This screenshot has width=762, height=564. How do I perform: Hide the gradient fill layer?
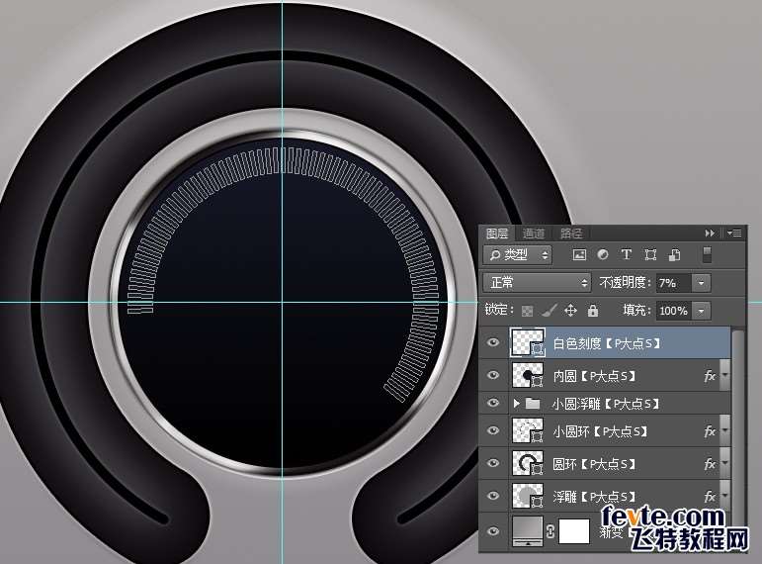tap(493, 531)
